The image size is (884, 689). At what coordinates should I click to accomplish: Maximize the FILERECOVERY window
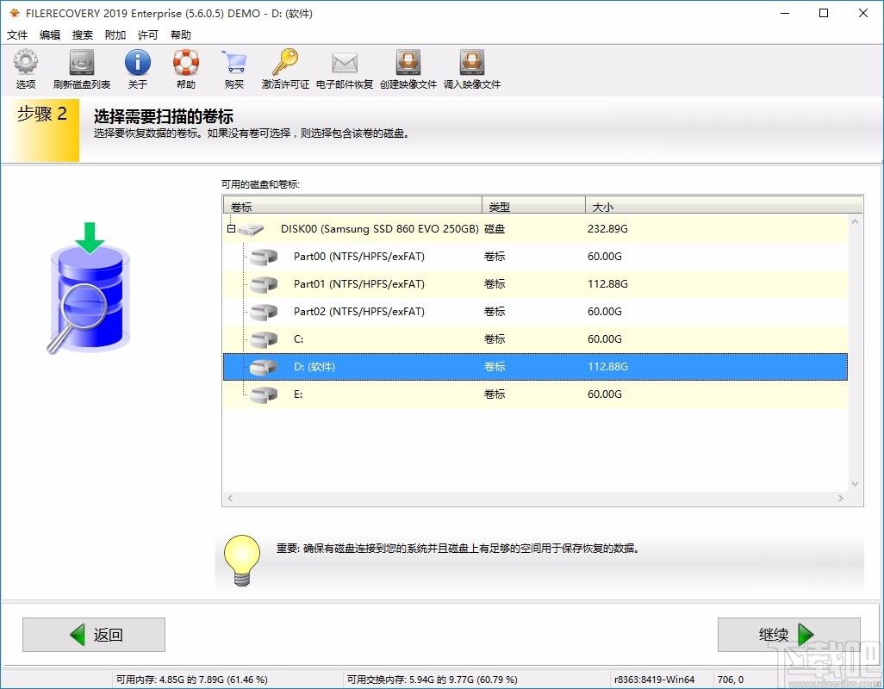click(x=824, y=13)
